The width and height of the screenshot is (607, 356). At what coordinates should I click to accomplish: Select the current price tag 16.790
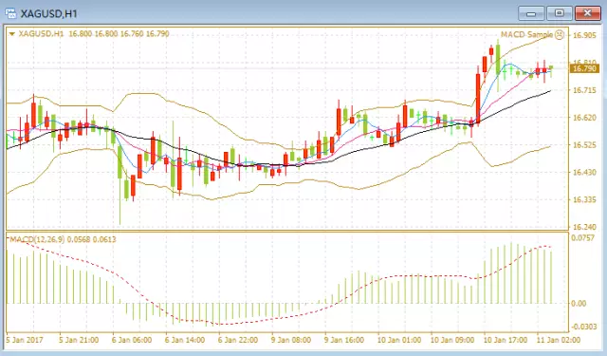pos(584,69)
